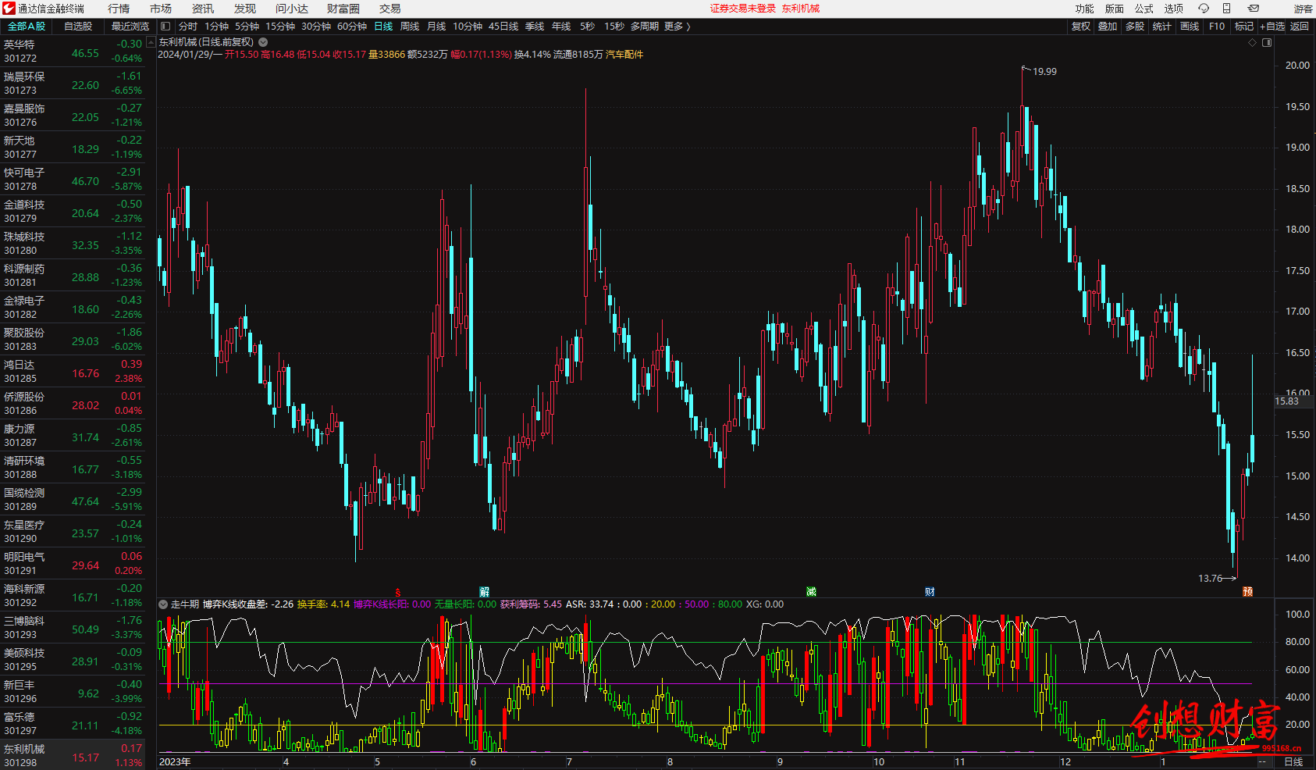Image resolution: width=1316 pixels, height=770 pixels.
Task: Click the F10 company info button
Action: (x=1217, y=27)
